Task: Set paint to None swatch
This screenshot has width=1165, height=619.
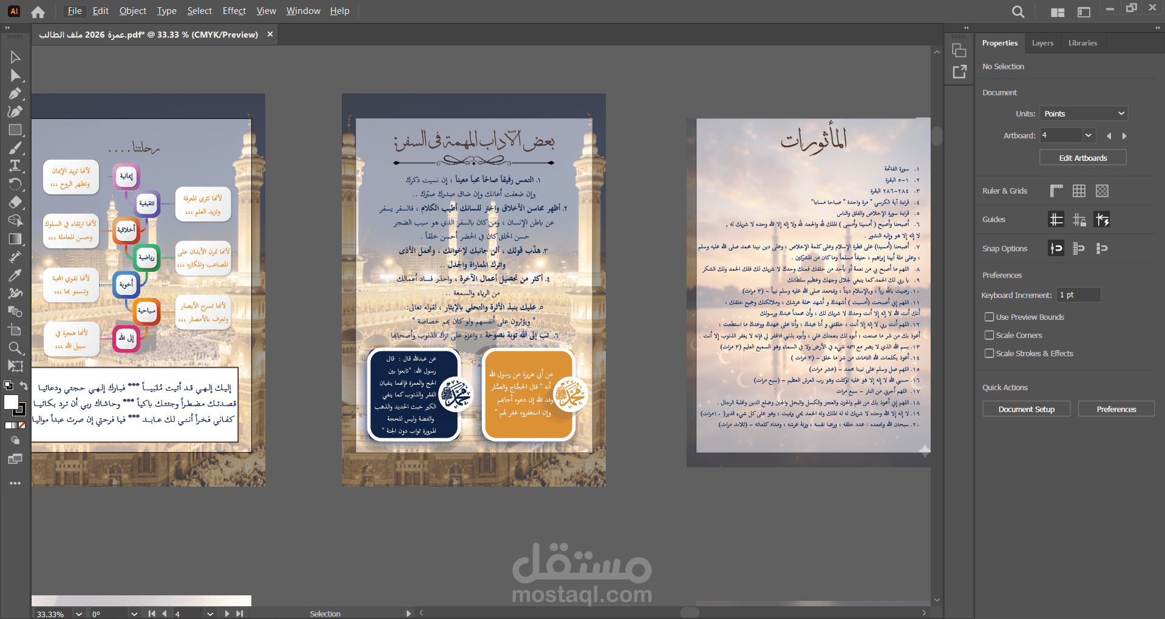Action: (x=22, y=425)
